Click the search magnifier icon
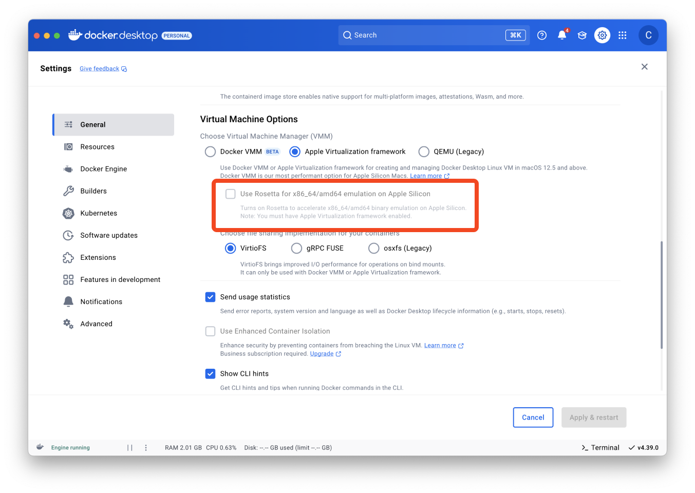The width and height of the screenshot is (695, 493). tap(347, 35)
